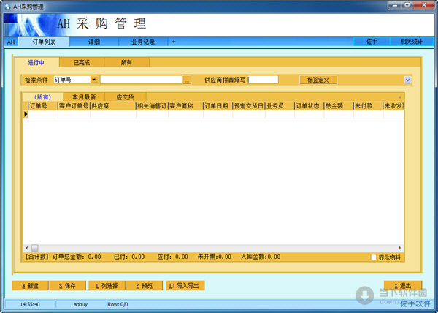
Task: Click the 标签定义 button
Action: tap(318, 80)
